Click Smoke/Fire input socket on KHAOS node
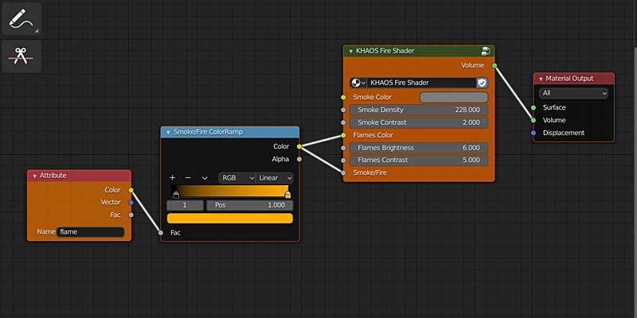This screenshot has width=637, height=318. [343, 173]
